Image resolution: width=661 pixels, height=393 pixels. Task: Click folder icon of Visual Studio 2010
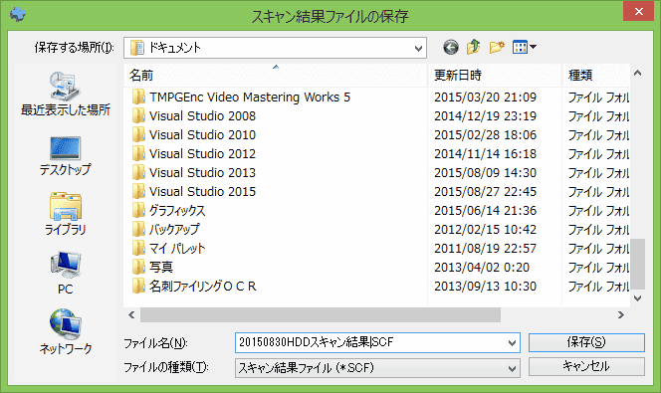[138, 134]
